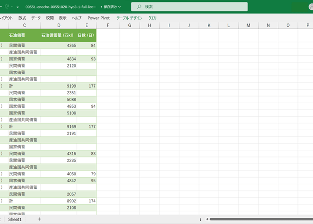The width and height of the screenshot is (313, 224).
Task: Select cell with value 8902
Action: point(59,201)
